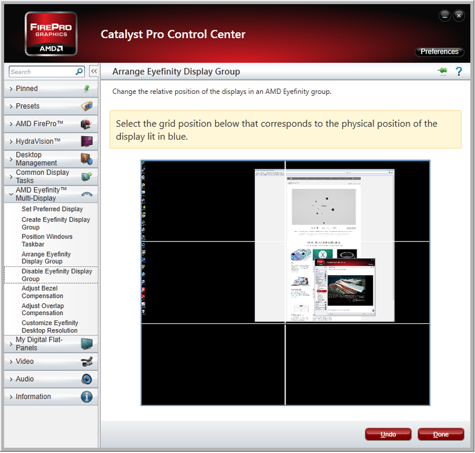
Task: Click the My Digital Flat-Panels monitor icon
Action: click(x=87, y=344)
